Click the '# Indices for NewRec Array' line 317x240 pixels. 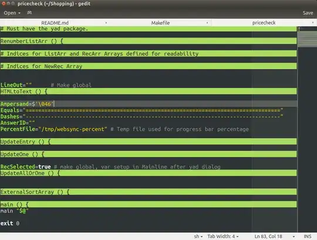(x=149, y=66)
